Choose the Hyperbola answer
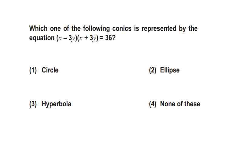 (56, 104)
